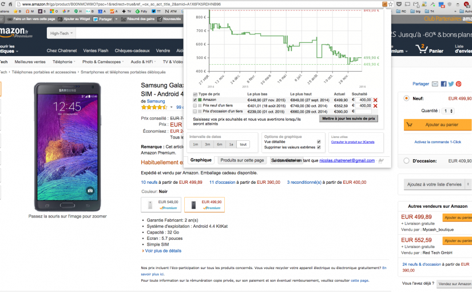Set date range to 1m
472x292 pixels.
point(196,144)
